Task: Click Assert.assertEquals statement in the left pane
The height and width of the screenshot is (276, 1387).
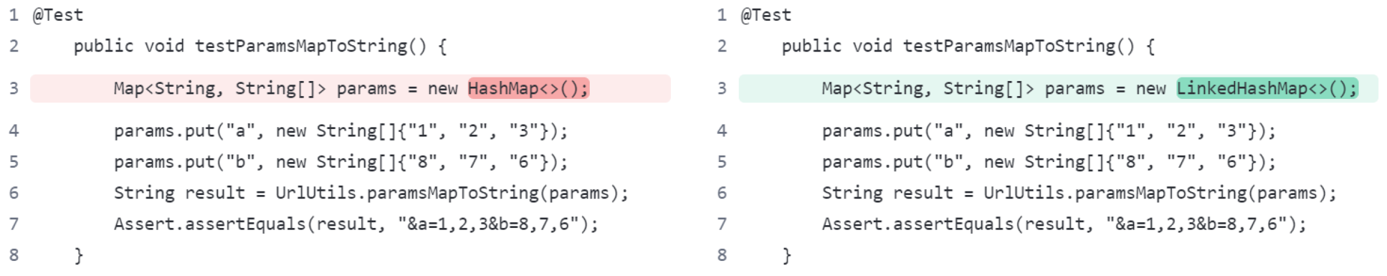Action: [355, 225]
